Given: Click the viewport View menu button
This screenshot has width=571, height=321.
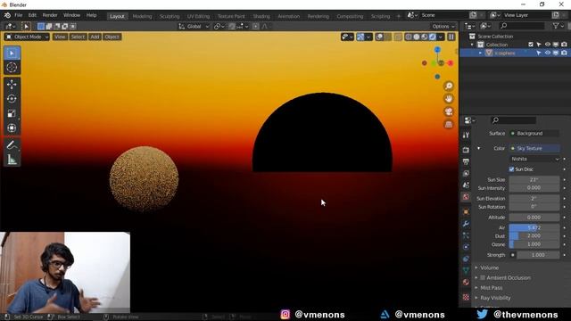Looking at the screenshot, I should point(60,37).
